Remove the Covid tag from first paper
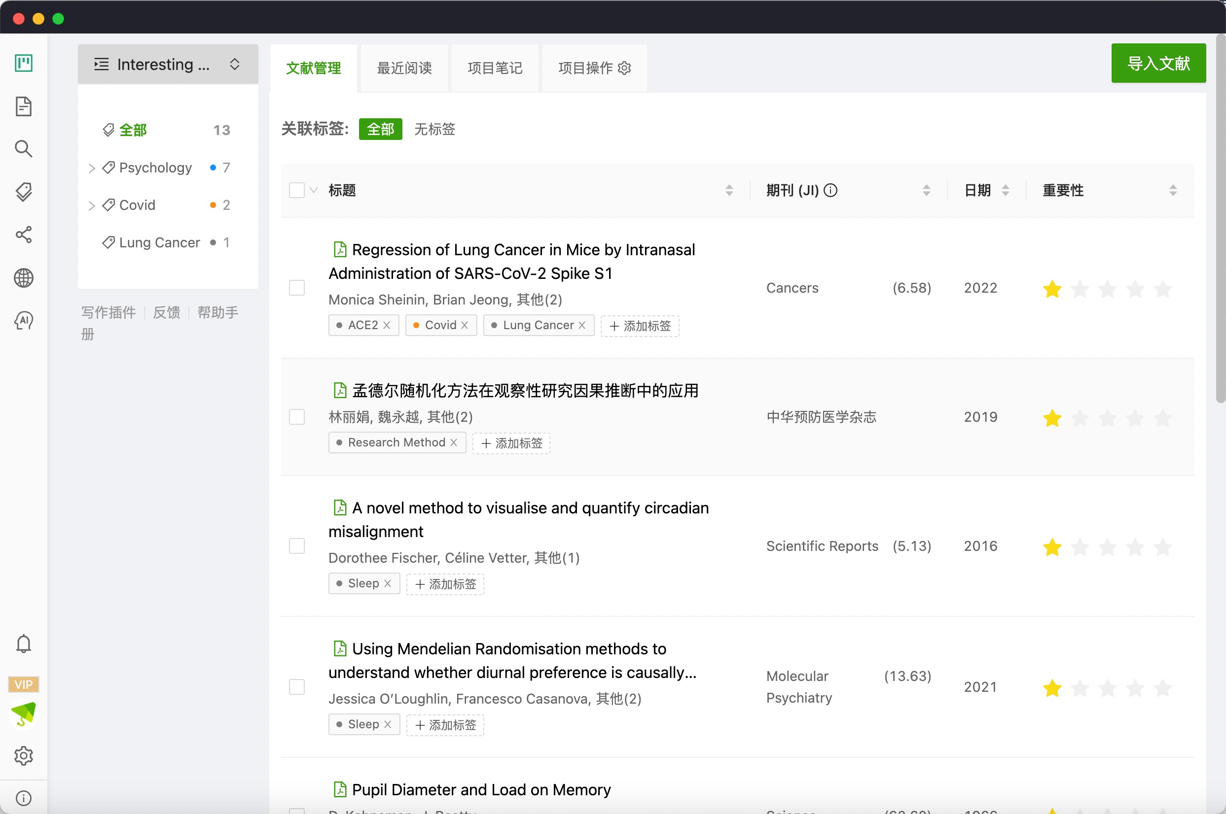 465,325
